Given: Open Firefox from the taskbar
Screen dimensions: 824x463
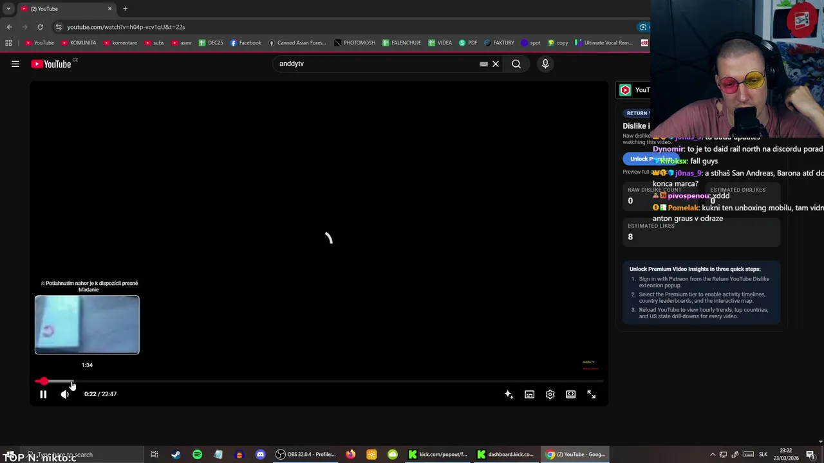Looking at the screenshot, I should 350,455.
